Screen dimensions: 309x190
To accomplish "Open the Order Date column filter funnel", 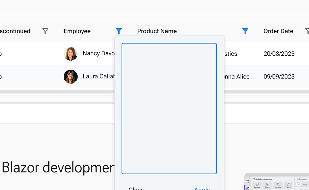I will (x=307, y=31).
